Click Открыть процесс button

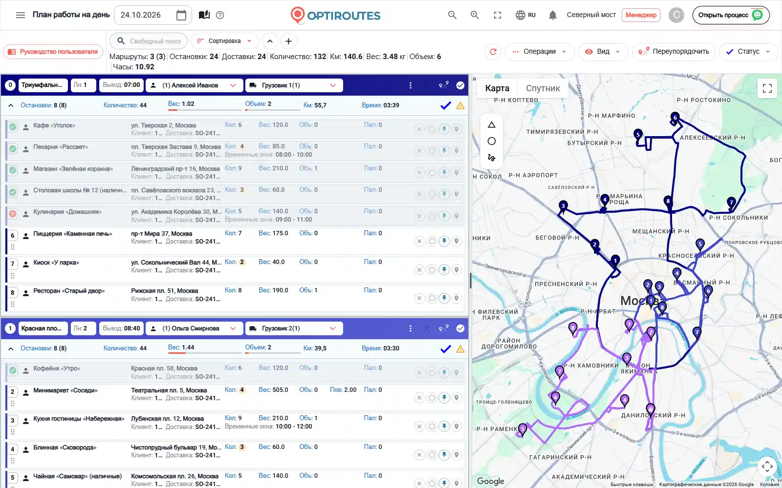click(x=731, y=15)
